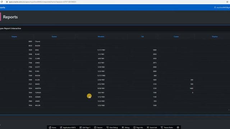Select employee name cell MILLER
The image size is (230, 129).
(37, 105)
